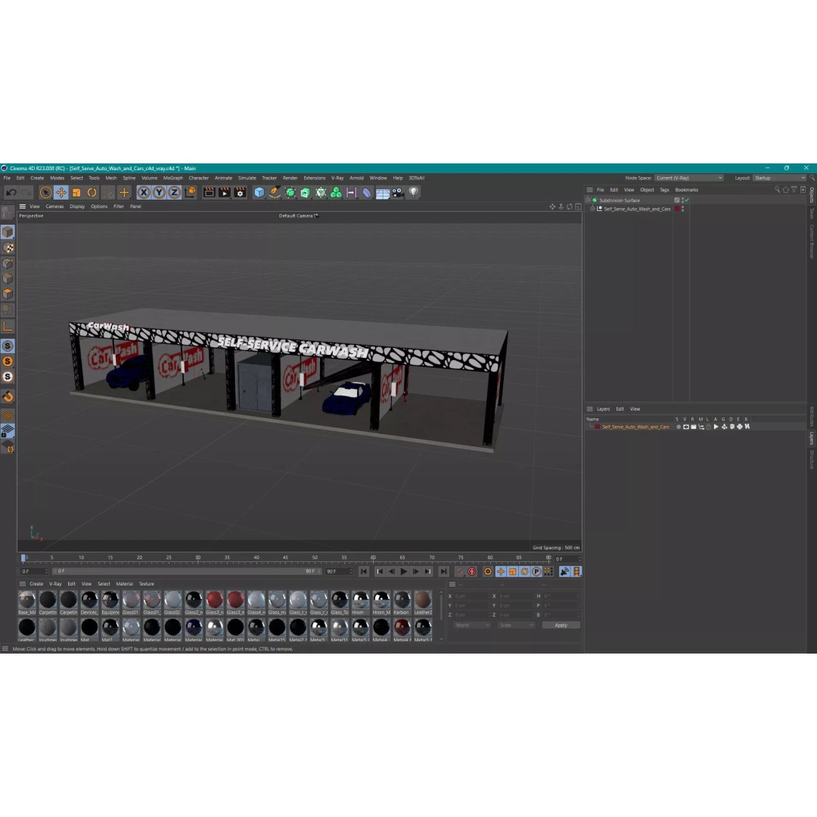817x817 pixels.
Task: Add a Light object
Action: (413, 193)
